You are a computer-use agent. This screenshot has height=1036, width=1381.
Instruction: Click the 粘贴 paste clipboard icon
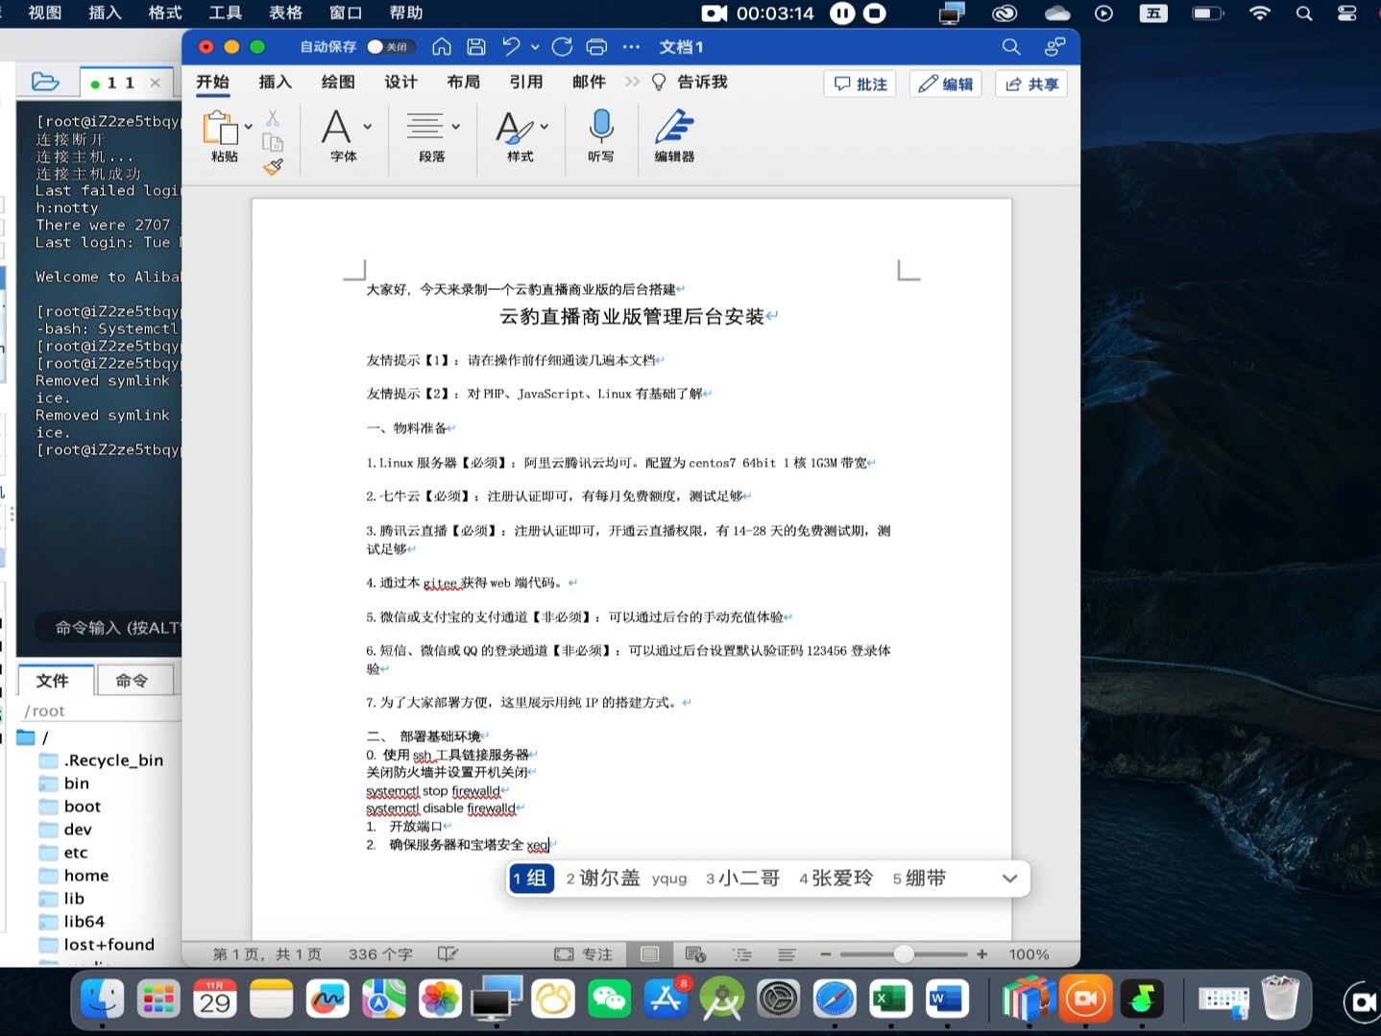220,128
